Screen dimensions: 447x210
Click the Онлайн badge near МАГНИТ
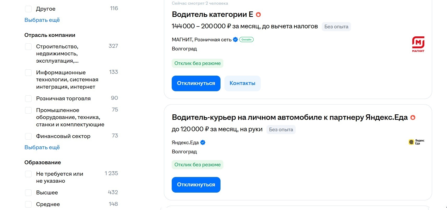(246, 40)
